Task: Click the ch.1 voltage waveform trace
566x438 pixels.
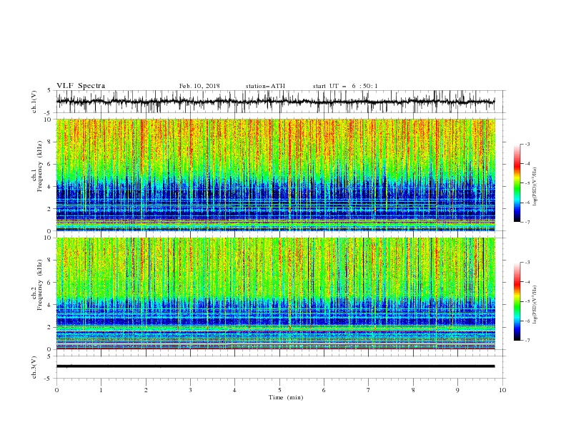Action: 275,102
